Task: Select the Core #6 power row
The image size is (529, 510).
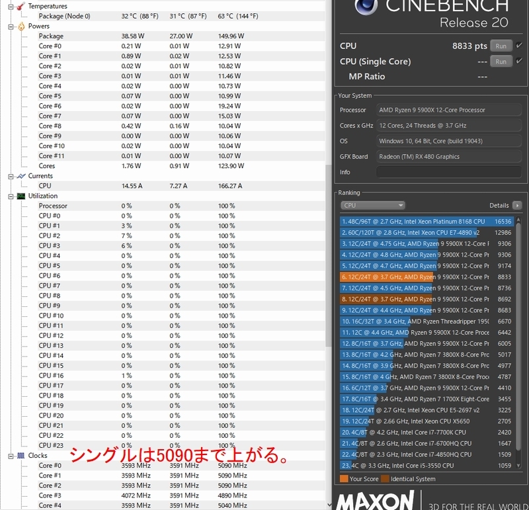Action: click(181, 106)
